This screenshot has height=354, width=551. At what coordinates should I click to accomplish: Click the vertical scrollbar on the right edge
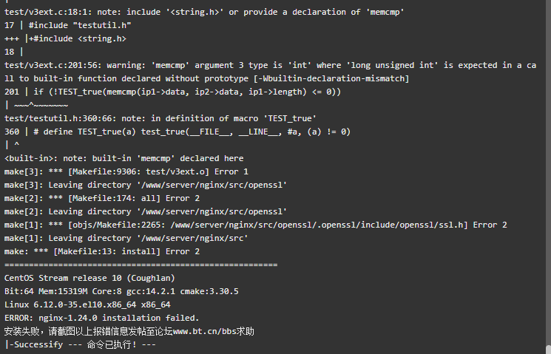click(548, 177)
